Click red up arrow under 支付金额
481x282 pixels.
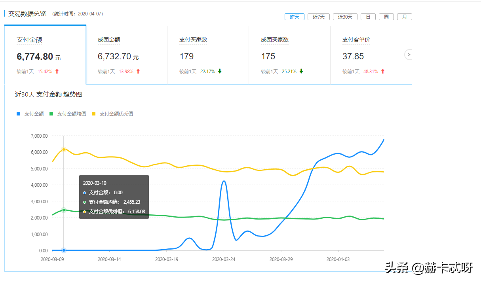click(57, 72)
